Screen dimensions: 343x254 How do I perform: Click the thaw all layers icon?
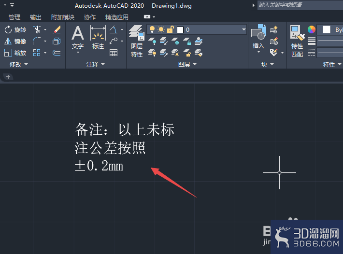pyautogui.click(x=175, y=53)
